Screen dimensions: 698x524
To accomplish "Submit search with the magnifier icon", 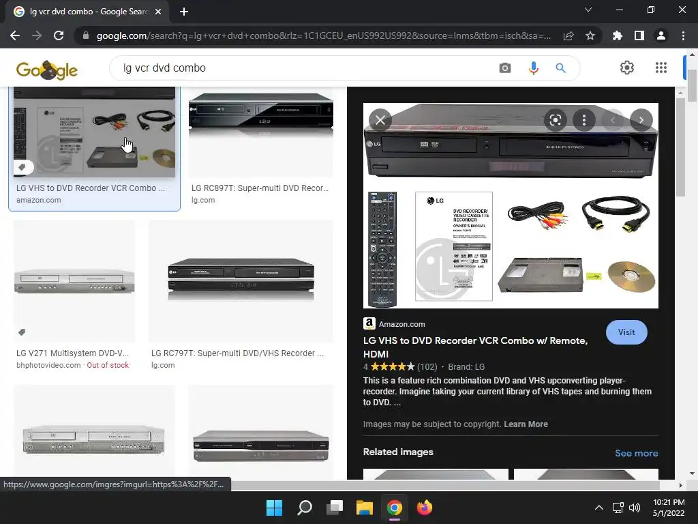I will (560, 68).
